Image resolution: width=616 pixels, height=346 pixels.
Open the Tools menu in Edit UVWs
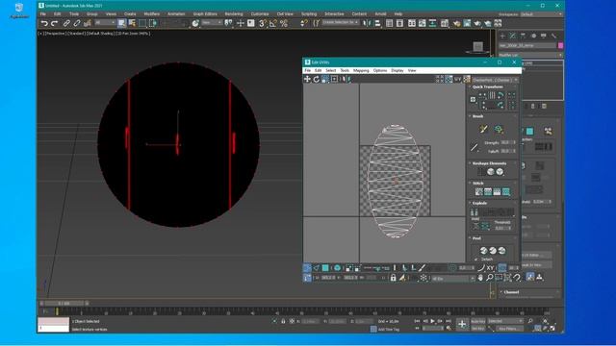tap(345, 70)
